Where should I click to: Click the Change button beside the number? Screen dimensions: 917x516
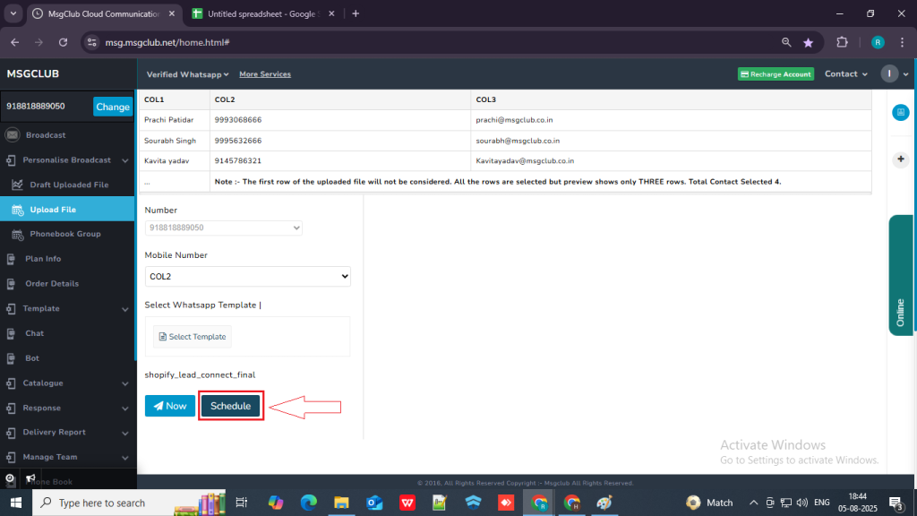[113, 107]
